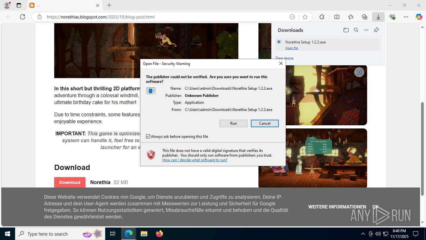Close the Blogger browser tab

[x=97, y=5]
